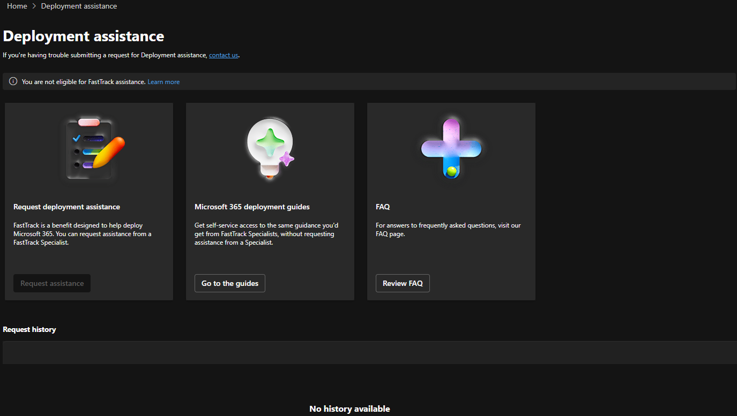Viewport: 737px width, 416px height.
Task: Click the breadcrumb chevron separator after Home
Action: (34, 6)
